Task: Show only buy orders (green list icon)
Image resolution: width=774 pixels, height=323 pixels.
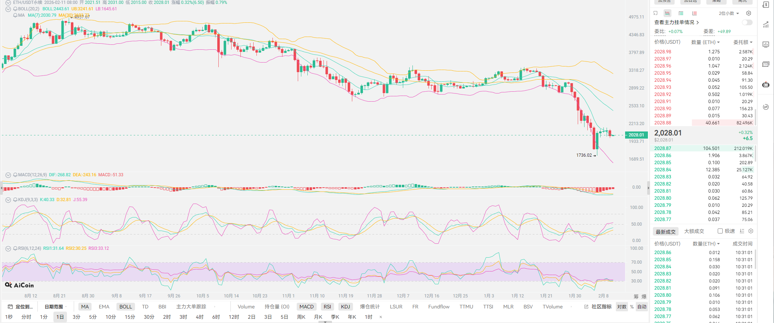Action: click(681, 13)
